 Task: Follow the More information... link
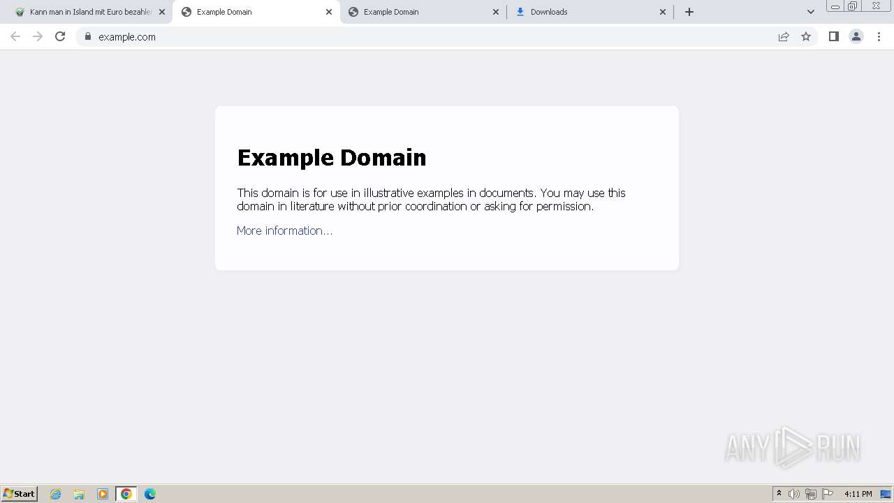pyautogui.click(x=284, y=231)
